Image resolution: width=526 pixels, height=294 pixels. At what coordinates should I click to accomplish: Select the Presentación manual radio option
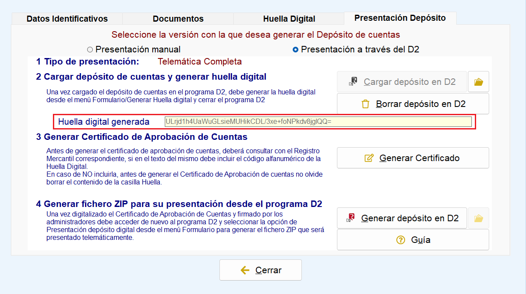click(x=90, y=50)
